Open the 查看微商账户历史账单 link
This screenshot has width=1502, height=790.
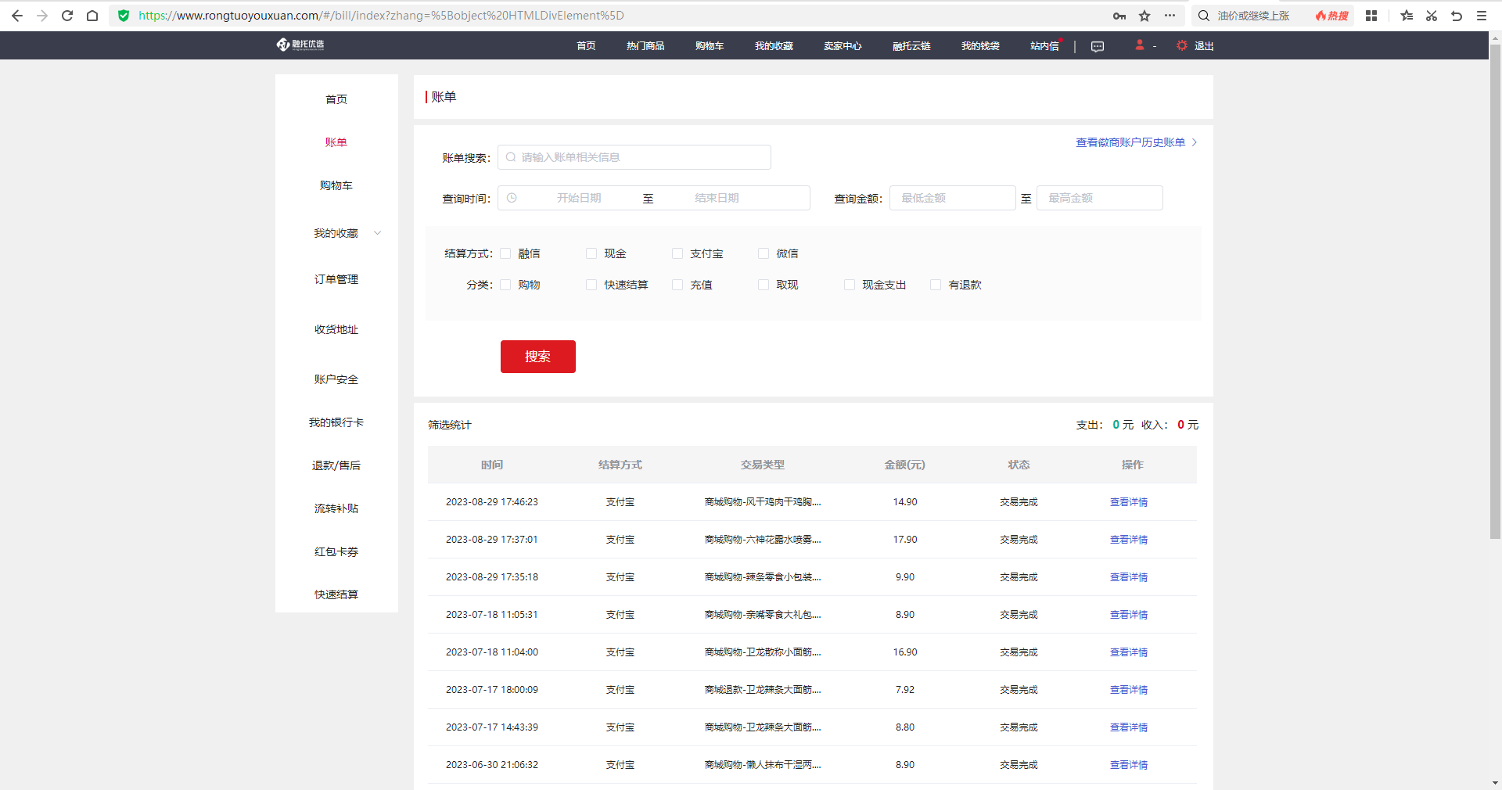click(1136, 142)
